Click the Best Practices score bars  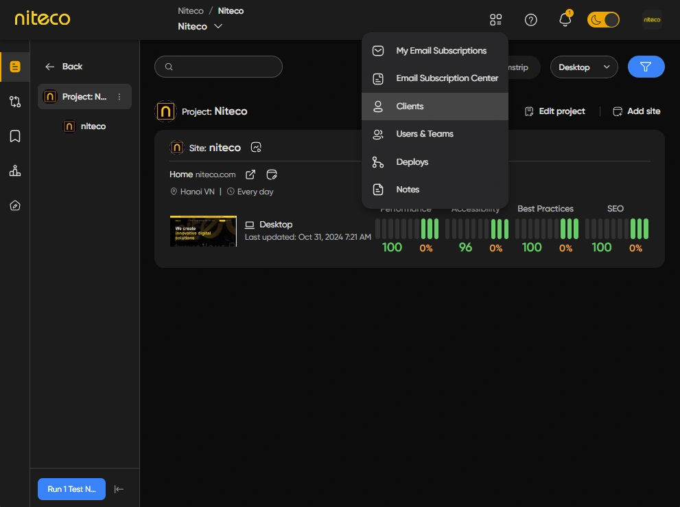[x=546, y=229]
